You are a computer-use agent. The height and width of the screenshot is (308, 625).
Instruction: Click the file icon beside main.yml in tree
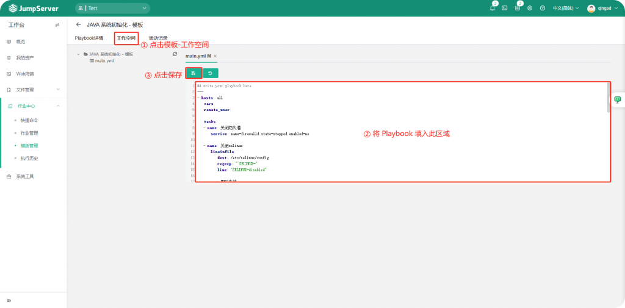point(92,60)
